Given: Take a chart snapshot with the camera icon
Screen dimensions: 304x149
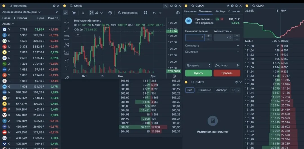Looking at the screenshot, I should click(x=178, y=13).
